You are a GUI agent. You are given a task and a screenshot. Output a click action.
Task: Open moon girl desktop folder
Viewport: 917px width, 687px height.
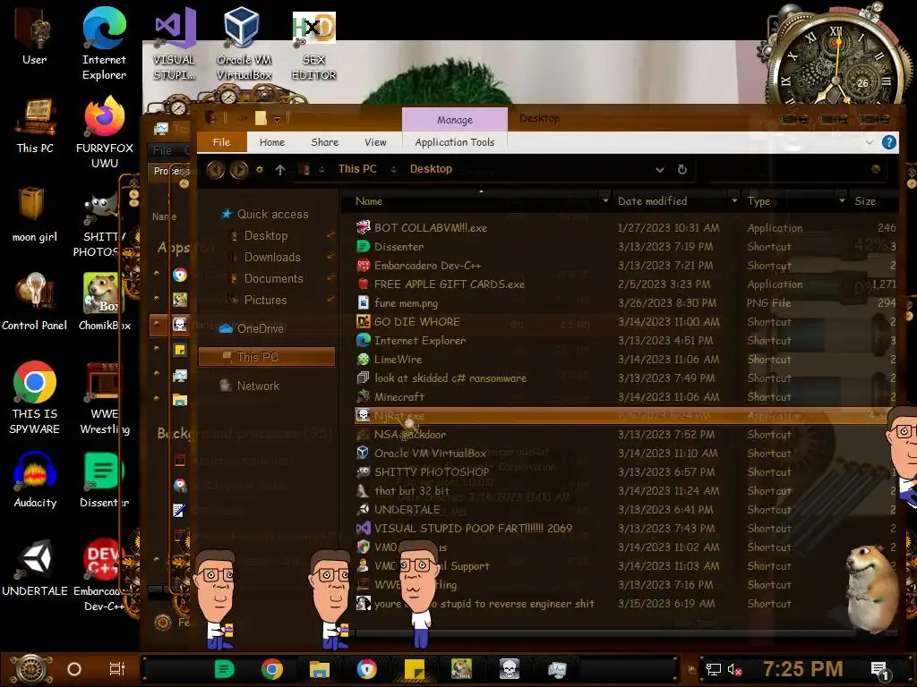[x=35, y=215]
